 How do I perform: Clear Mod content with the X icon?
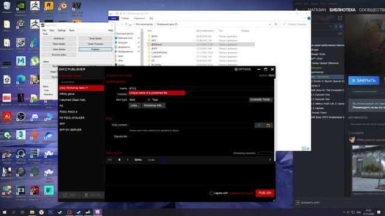(259, 125)
